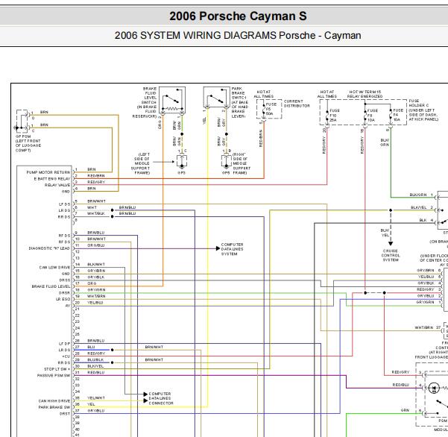Click the 'BRAKE FLUID LEVEL' pin label
Screen dimensions: 448x437
tap(51, 286)
